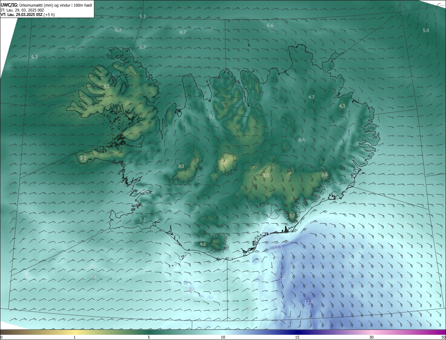Click the 12.3 value off the south coast

(277, 247)
